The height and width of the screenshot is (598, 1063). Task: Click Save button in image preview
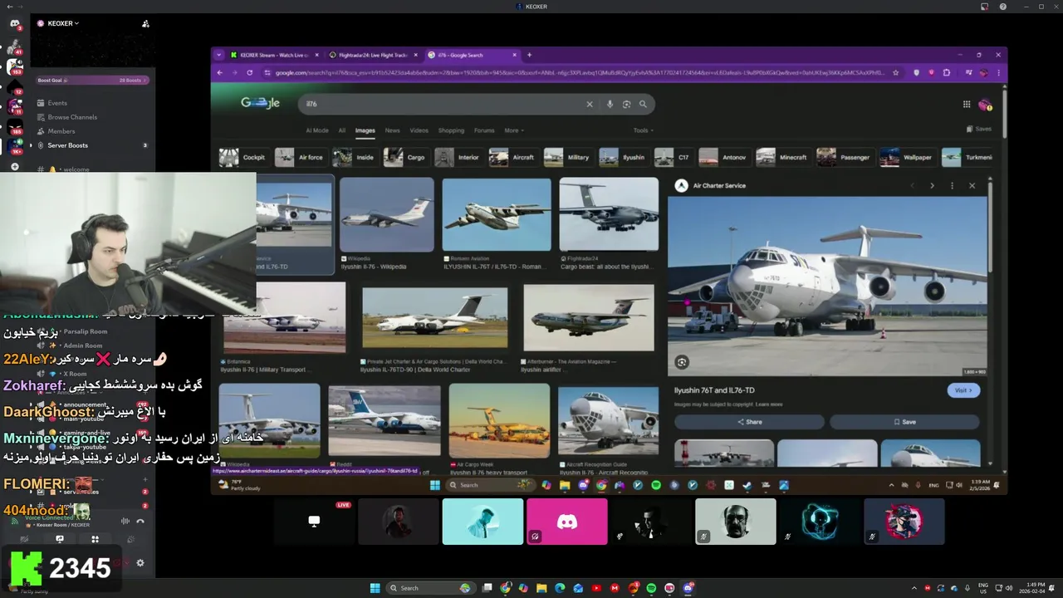[x=904, y=422]
